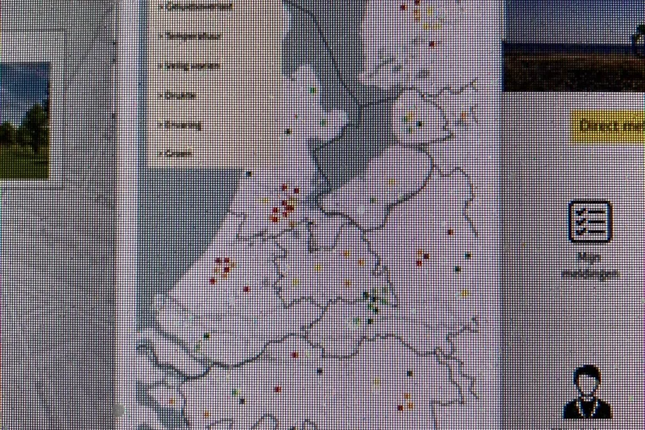Expand the Drukte category
Viewport: 645px width, 430px height.
[180, 95]
